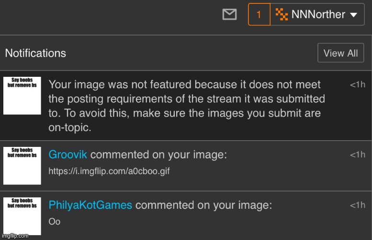This screenshot has height=240, width=372.
Task: Visit Groovik's user profile link
Action: point(68,155)
